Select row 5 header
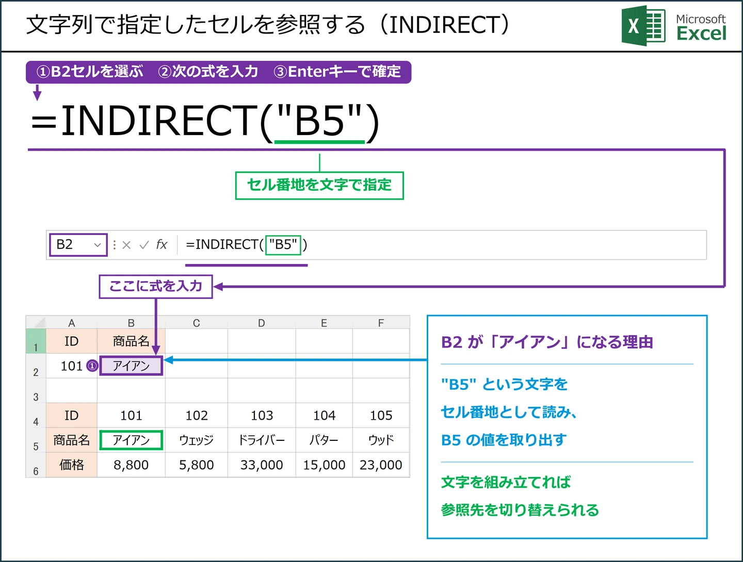The width and height of the screenshot is (743, 562). tap(36, 440)
